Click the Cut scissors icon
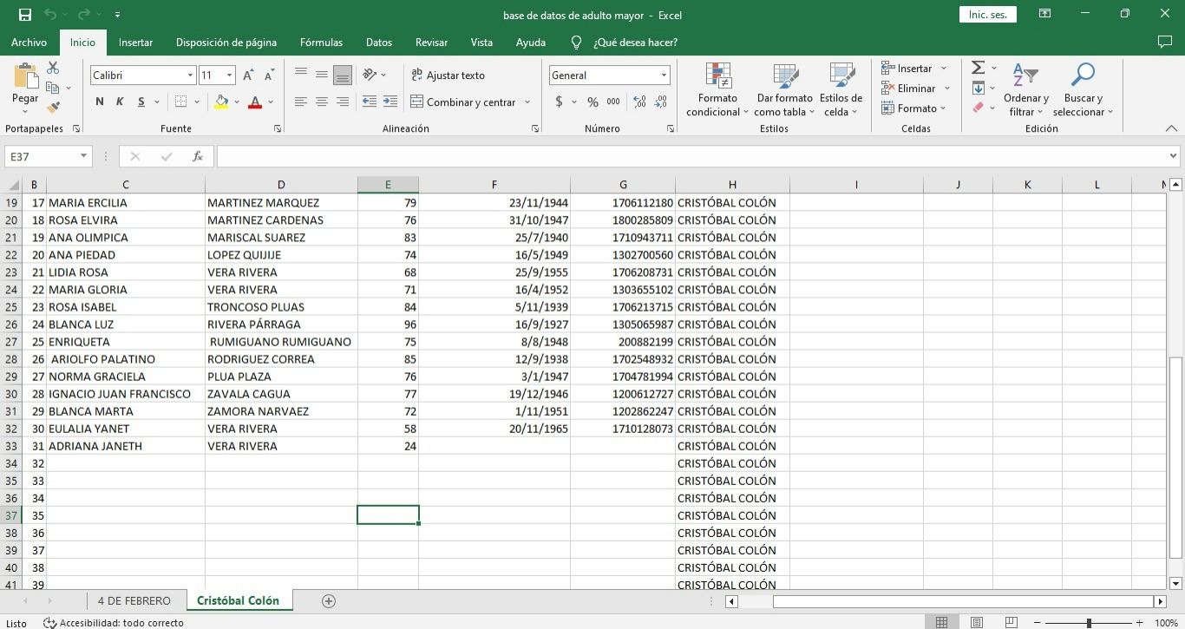 pos(53,68)
